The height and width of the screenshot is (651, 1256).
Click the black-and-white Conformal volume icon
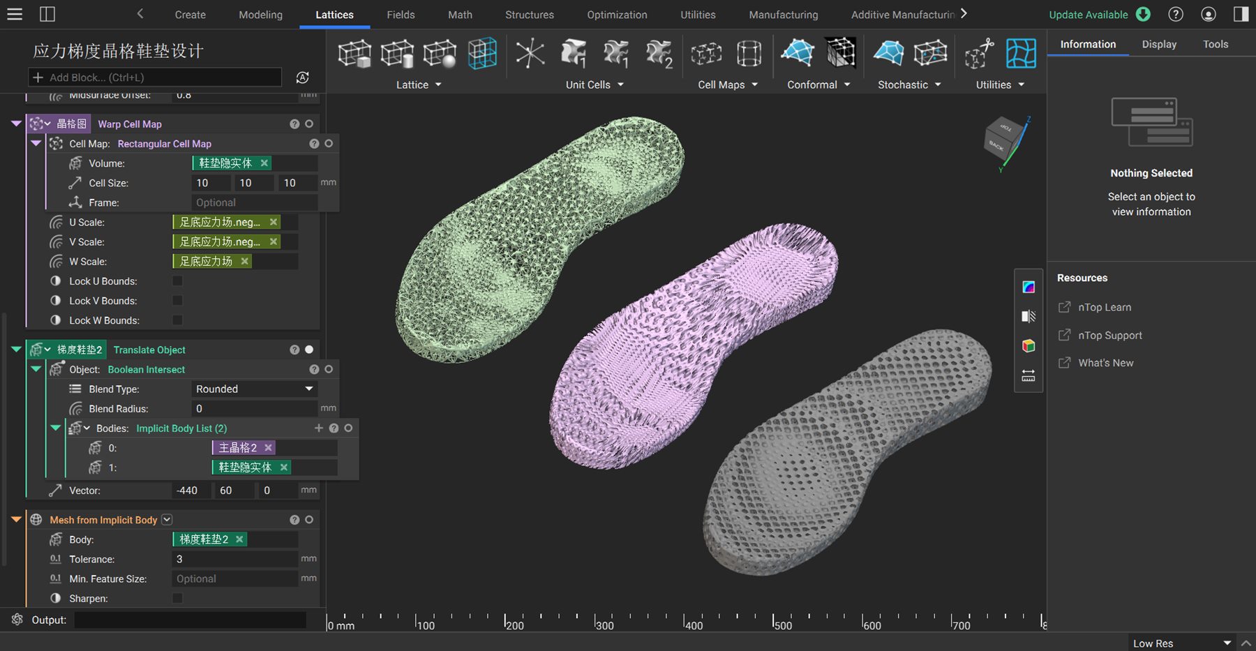point(841,54)
